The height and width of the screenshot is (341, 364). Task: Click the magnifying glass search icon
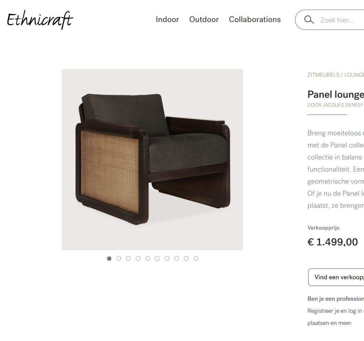pyautogui.click(x=309, y=20)
